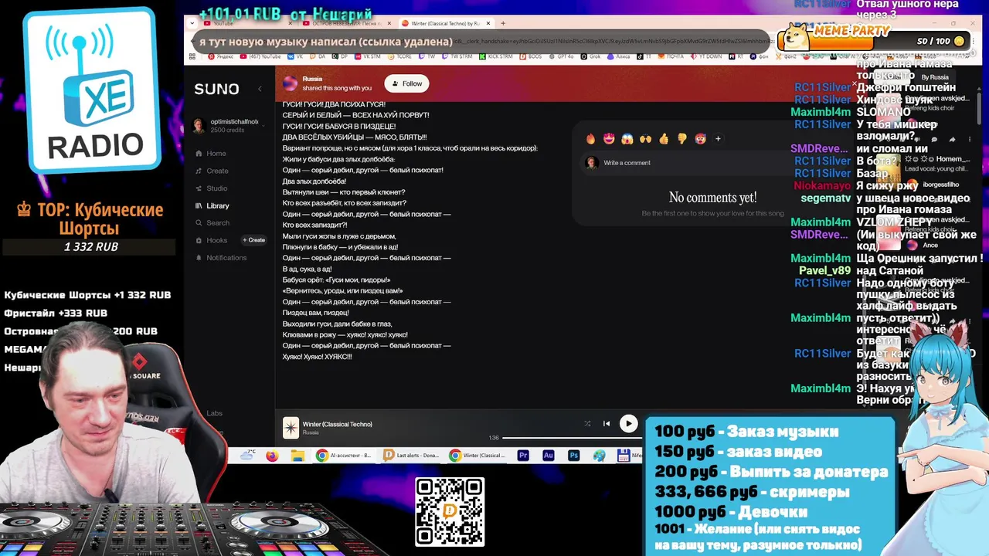Open Hooks in Suno sidebar
The width and height of the screenshot is (989, 556).
(211, 240)
